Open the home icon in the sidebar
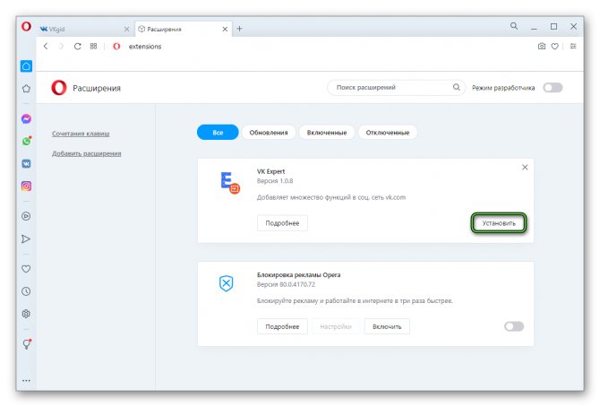 click(x=26, y=66)
